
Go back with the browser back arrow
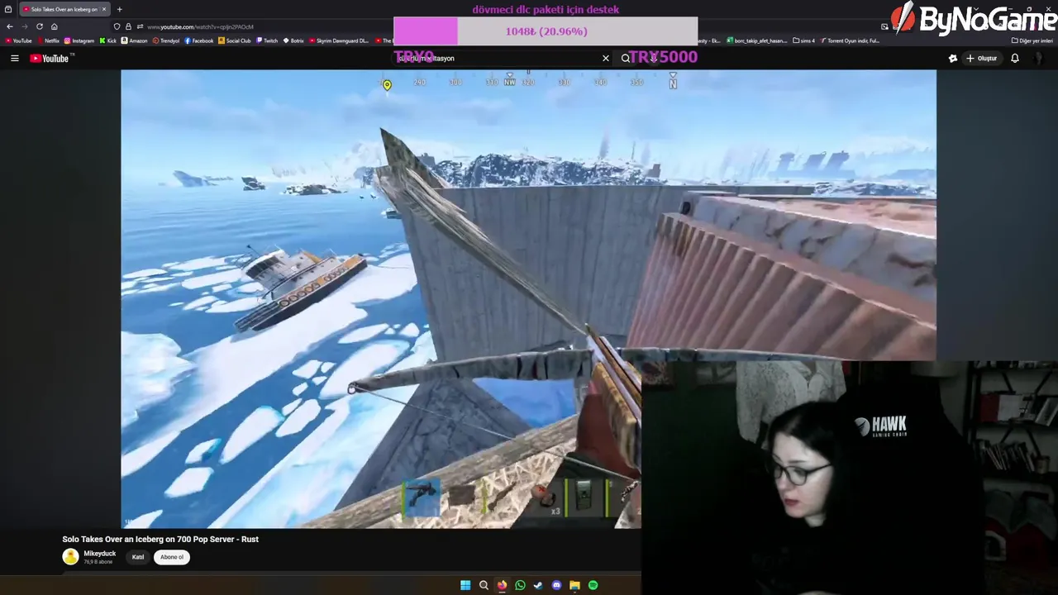point(10,26)
